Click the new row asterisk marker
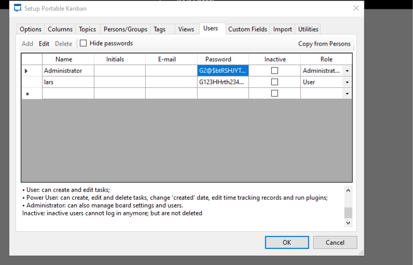 [x=26, y=94]
